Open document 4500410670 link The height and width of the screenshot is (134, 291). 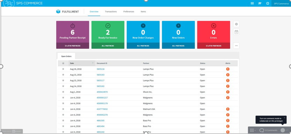point(102,92)
